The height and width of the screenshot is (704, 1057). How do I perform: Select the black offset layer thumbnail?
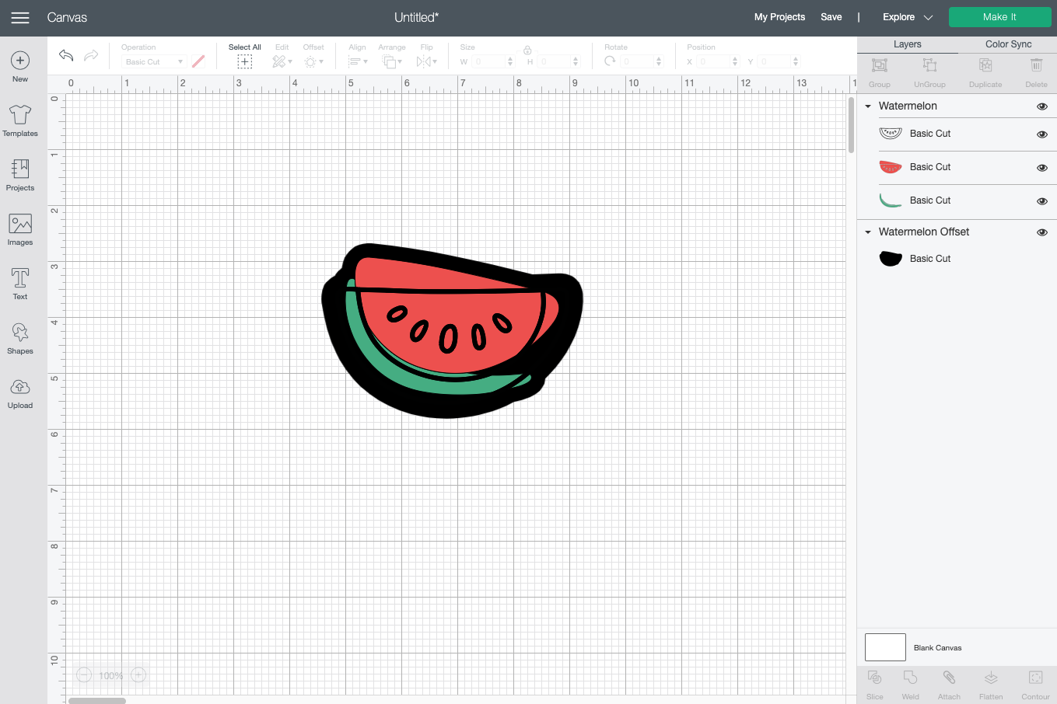pyautogui.click(x=891, y=259)
